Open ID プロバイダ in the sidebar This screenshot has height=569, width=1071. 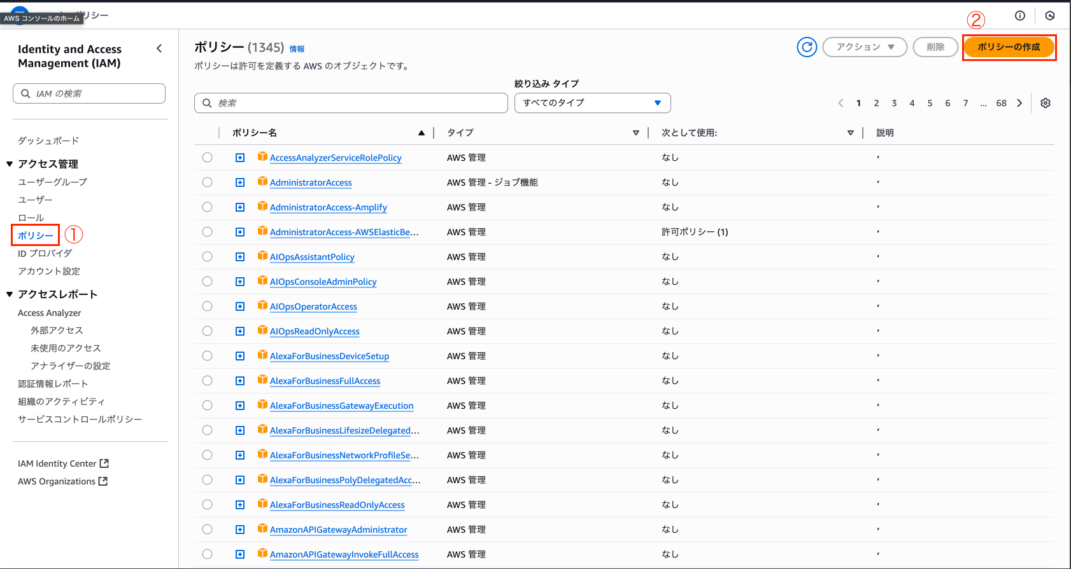click(x=45, y=253)
